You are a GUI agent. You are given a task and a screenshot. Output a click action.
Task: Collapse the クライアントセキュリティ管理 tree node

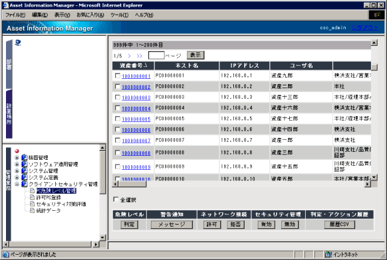tap(17, 184)
